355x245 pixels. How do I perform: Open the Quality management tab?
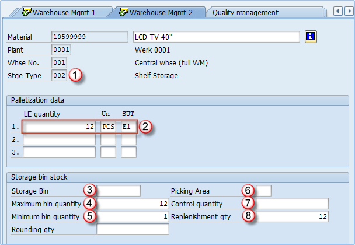[245, 12]
